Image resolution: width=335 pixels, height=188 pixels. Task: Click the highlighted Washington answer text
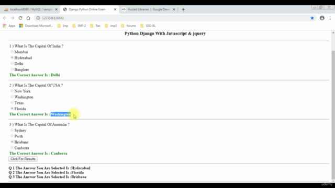(x=61, y=114)
